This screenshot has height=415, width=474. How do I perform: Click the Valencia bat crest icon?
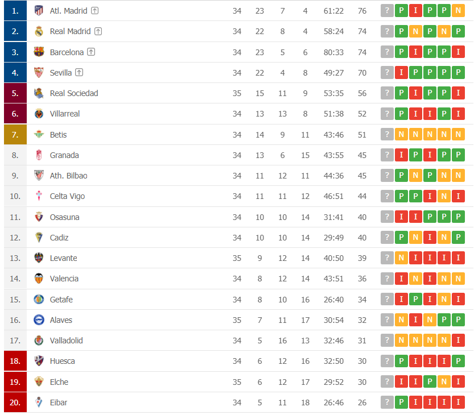[x=39, y=279]
